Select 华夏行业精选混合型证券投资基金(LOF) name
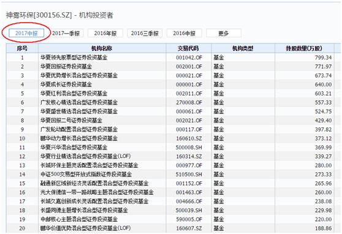This screenshot has width=342, height=234. click(x=86, y=156)
